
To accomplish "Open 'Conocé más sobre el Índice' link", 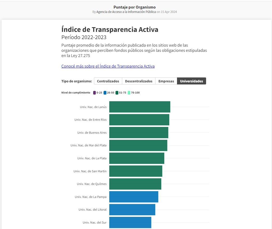I will (x=108, y=66).
